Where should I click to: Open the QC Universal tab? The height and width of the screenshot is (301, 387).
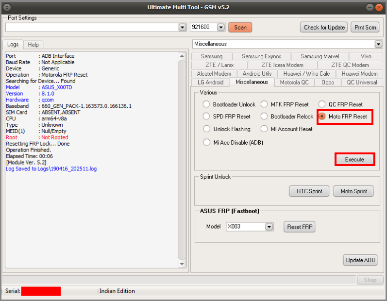pos(362,82)
